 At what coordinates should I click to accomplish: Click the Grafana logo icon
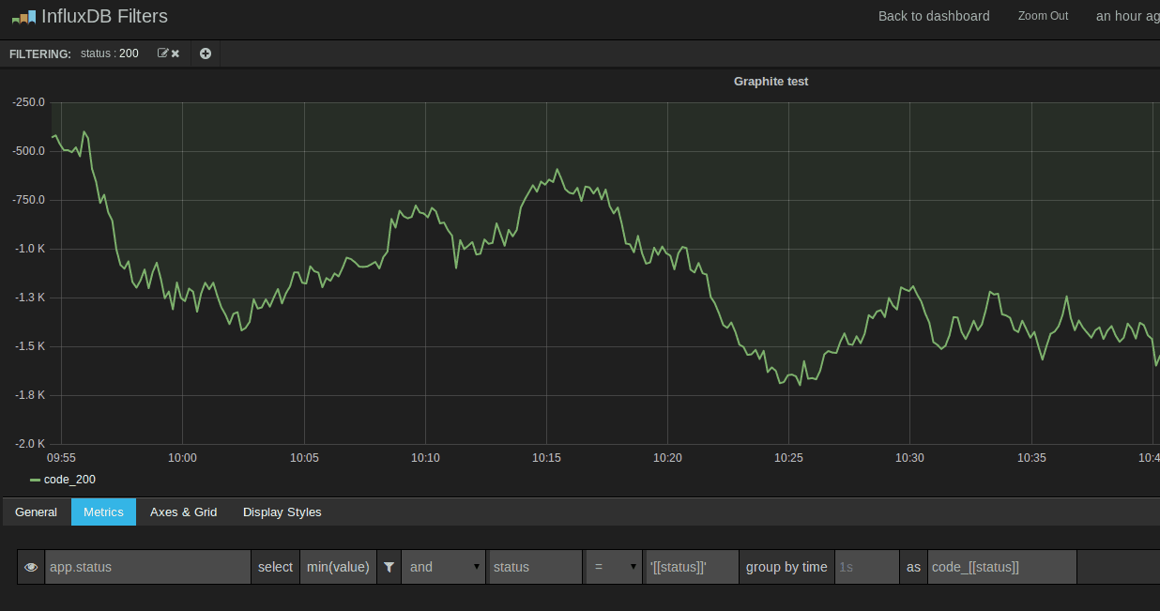click(23, 16)
